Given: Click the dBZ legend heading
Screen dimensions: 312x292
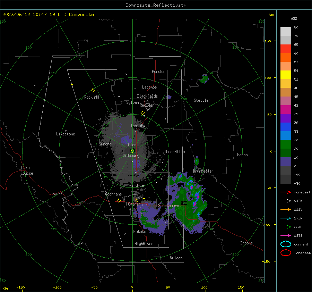Looking at the screenshot, I should click(x=294, y=19).
